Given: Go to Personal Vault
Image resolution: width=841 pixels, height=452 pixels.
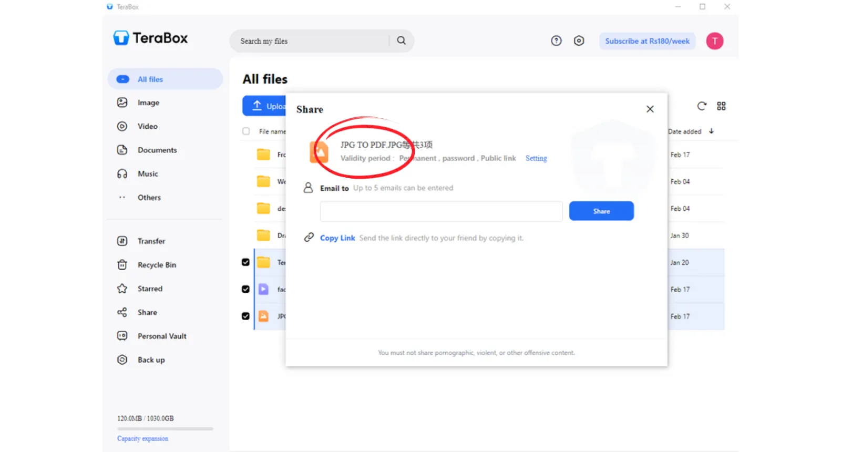Looking at the screenshot, I should (162, 336).
